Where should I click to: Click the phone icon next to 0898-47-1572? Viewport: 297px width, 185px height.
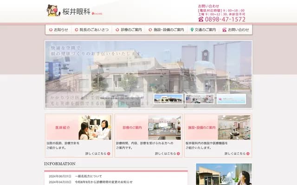coord(201,19)
